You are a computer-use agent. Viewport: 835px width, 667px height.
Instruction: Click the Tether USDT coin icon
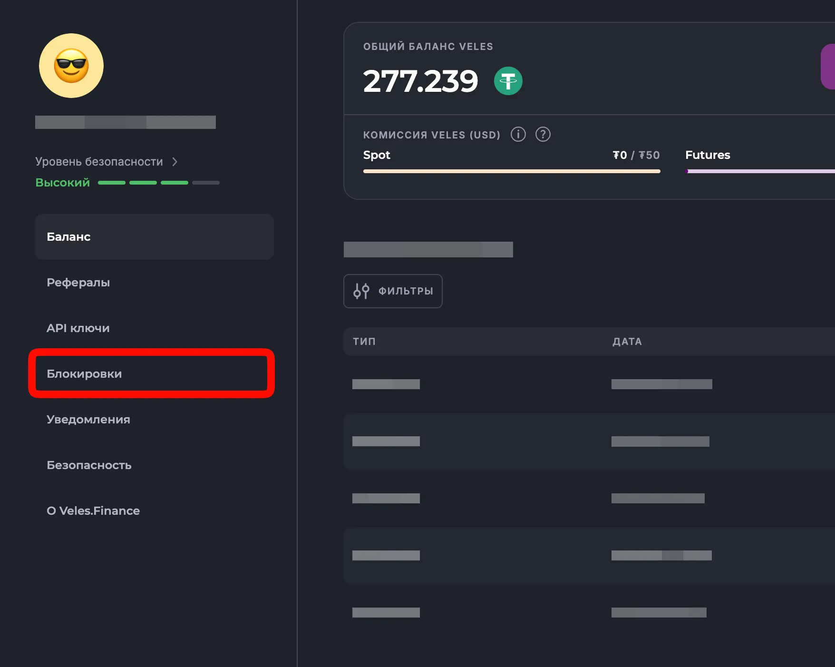(508, 81)
